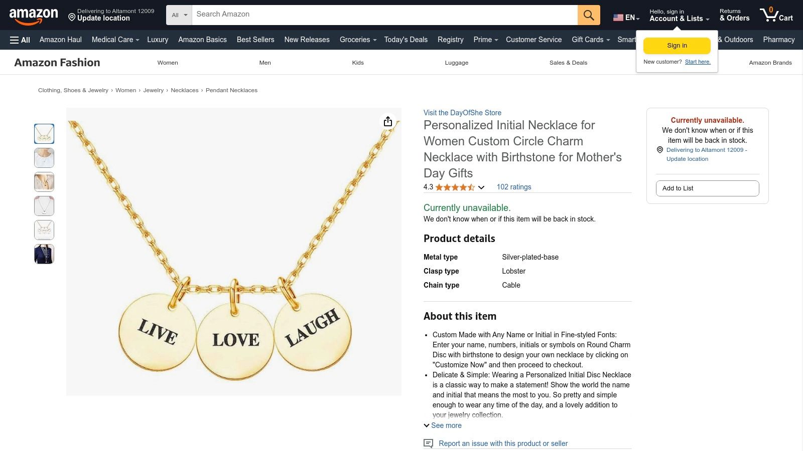Click the share icon on product image

(388, 122)
